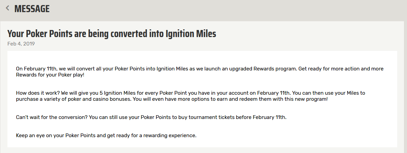Click the MESSAGE header label
This screenshot has width=407, height=153.
point(32,9)
